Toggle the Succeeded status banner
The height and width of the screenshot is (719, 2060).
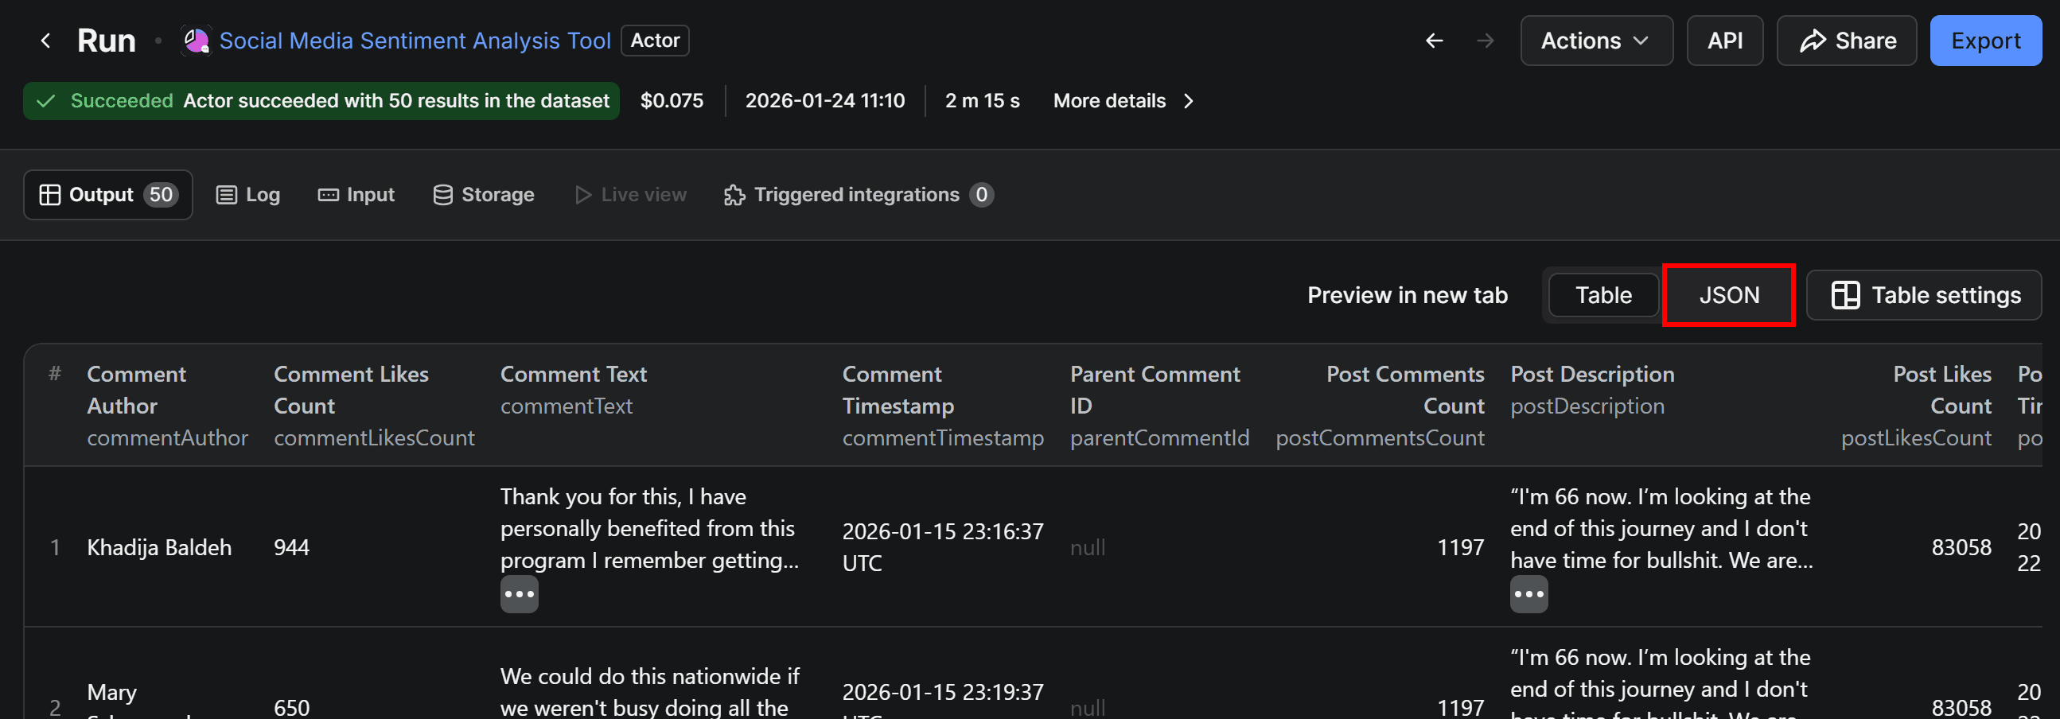coord(320,101)
